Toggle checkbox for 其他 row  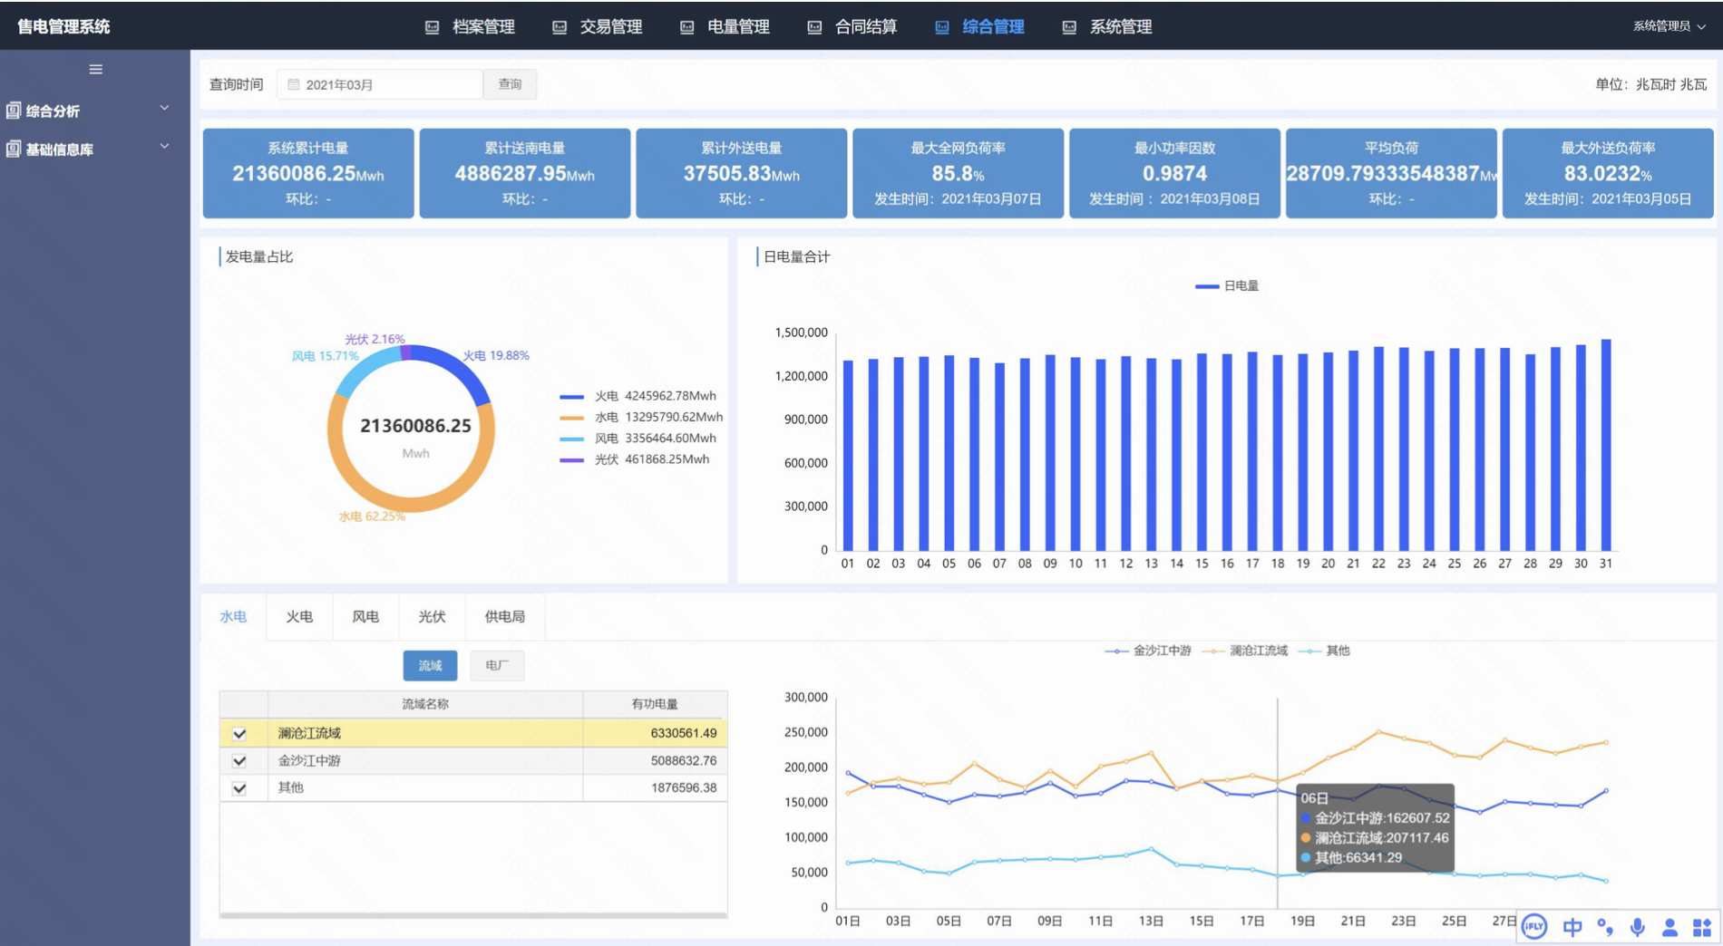point(239,788)
